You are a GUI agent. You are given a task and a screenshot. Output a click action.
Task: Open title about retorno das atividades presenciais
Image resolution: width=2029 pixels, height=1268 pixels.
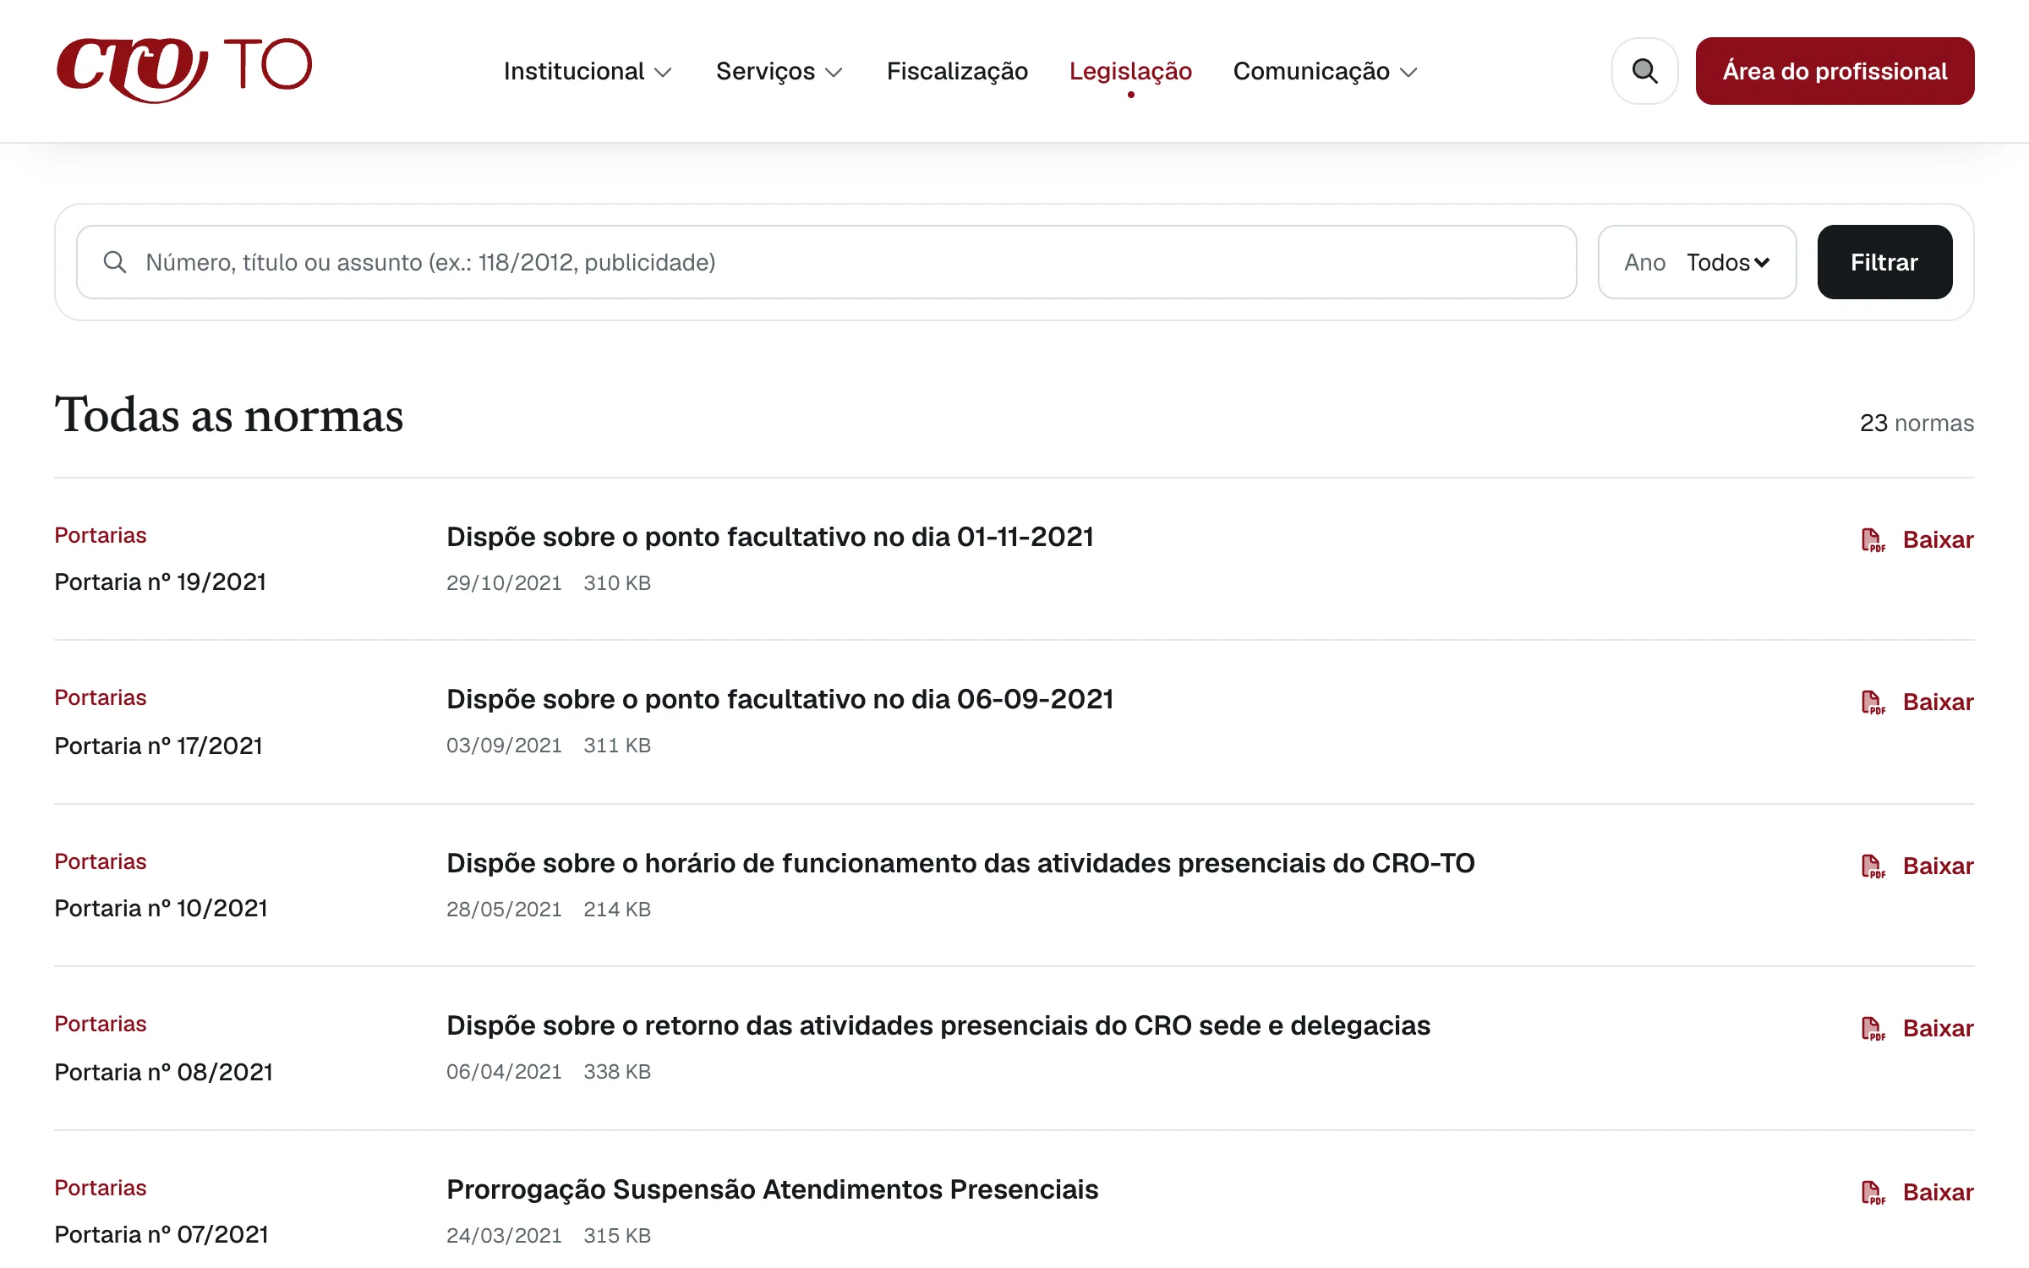pos(938,1025)
